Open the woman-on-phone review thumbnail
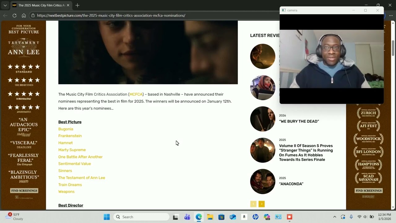396x223 pixels. pyautogui.click(x=263, y=88)
